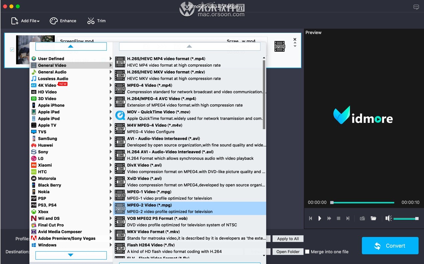This screenshot has height=264, width=424.
Task: Remove the ScreenFlow.mp4 file with X
Action: coord(295,39)
